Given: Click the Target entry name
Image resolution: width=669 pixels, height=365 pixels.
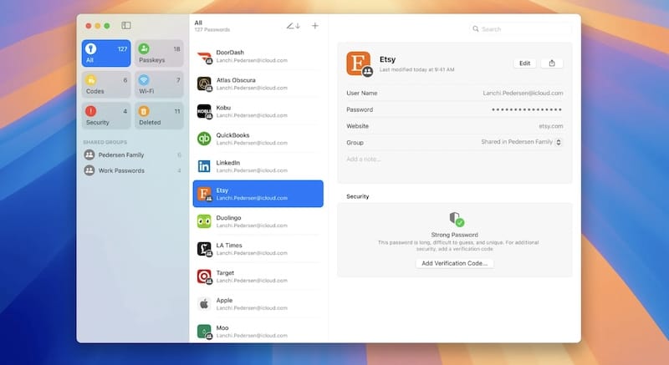Looking at the screenshot, I should point(225,272).
